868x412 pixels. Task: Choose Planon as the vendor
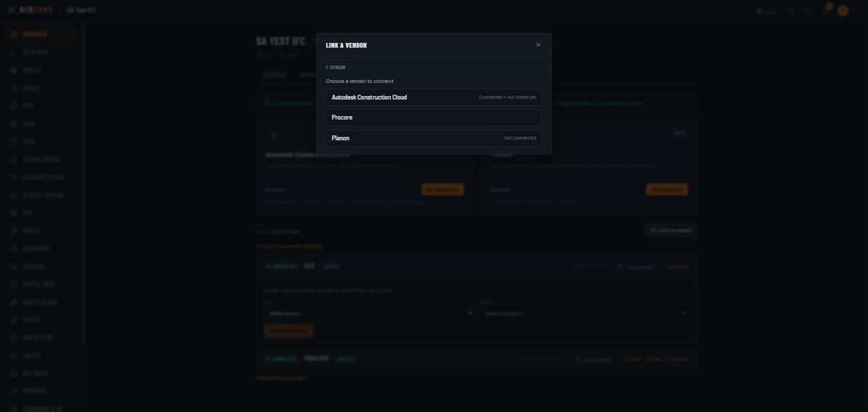(x=433, y=138)
